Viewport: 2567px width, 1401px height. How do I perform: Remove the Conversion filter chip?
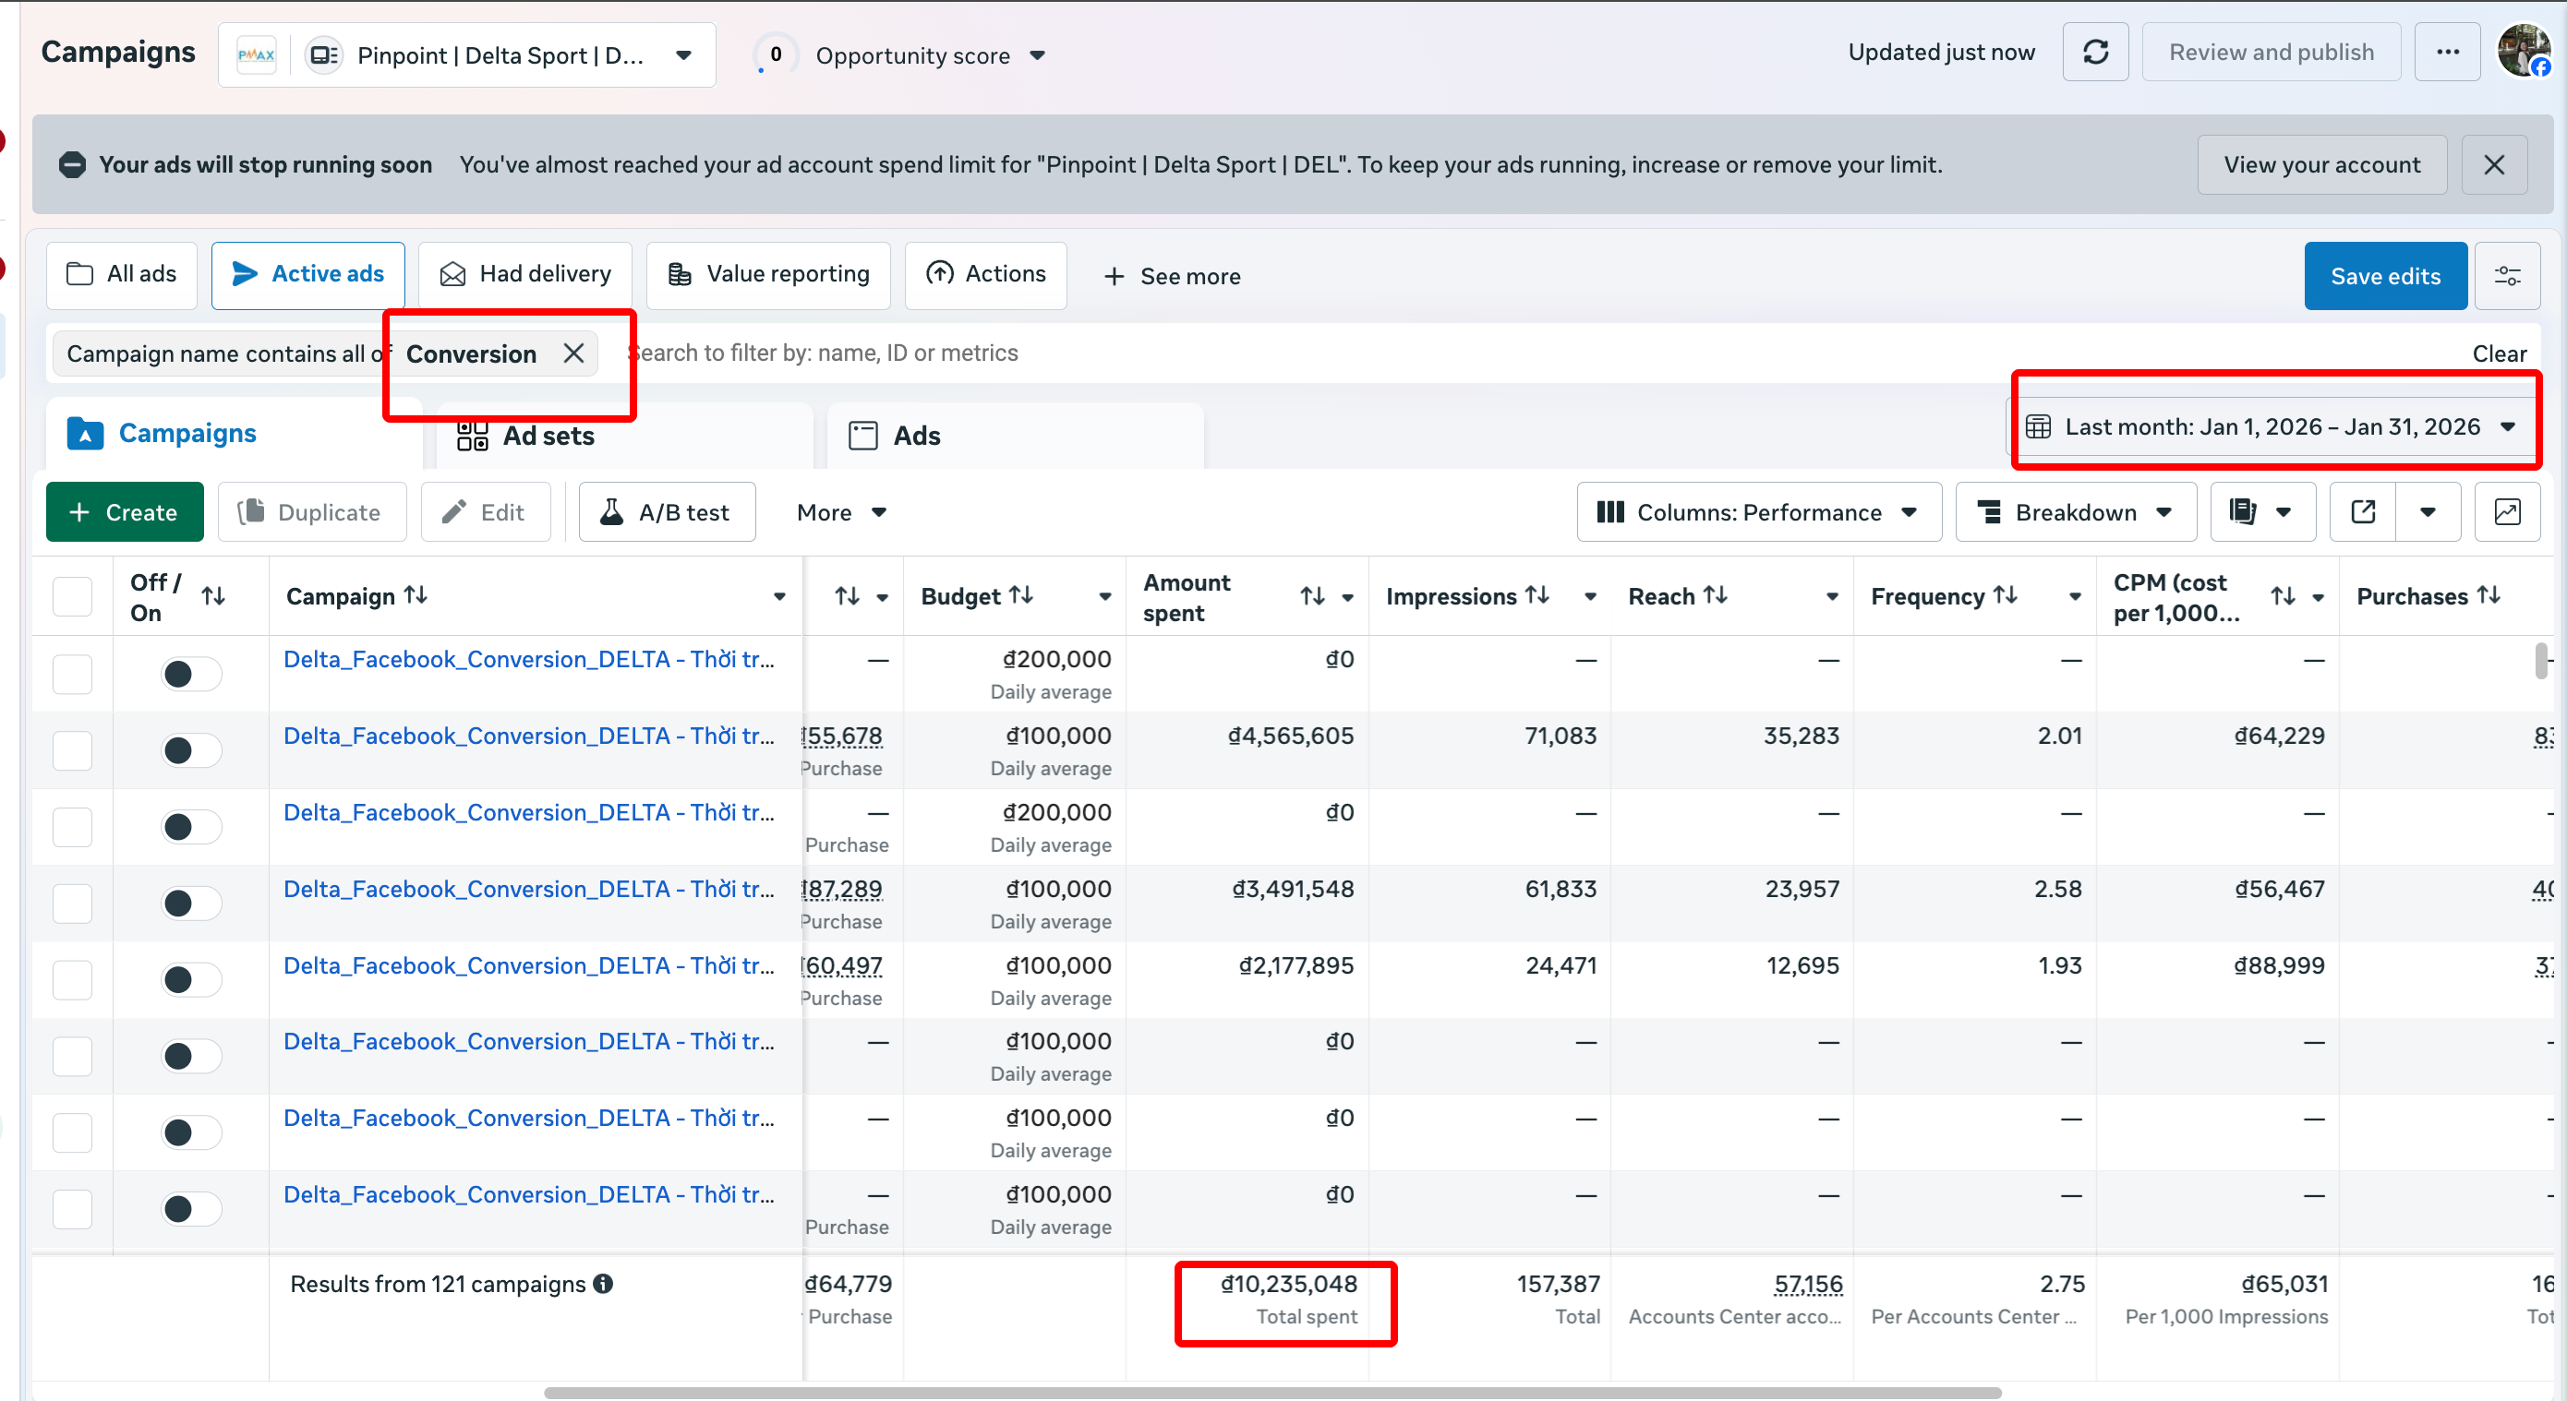574,353
